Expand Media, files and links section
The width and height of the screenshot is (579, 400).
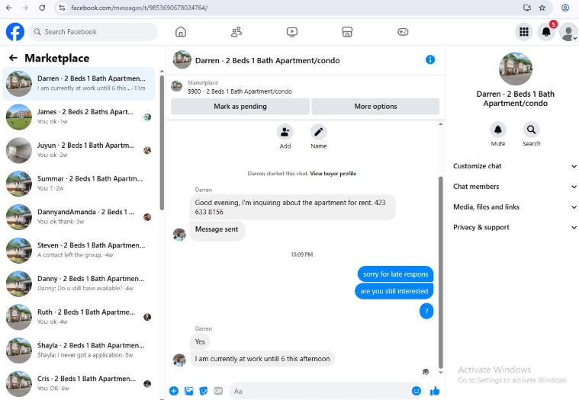click(x=515, y=206)
